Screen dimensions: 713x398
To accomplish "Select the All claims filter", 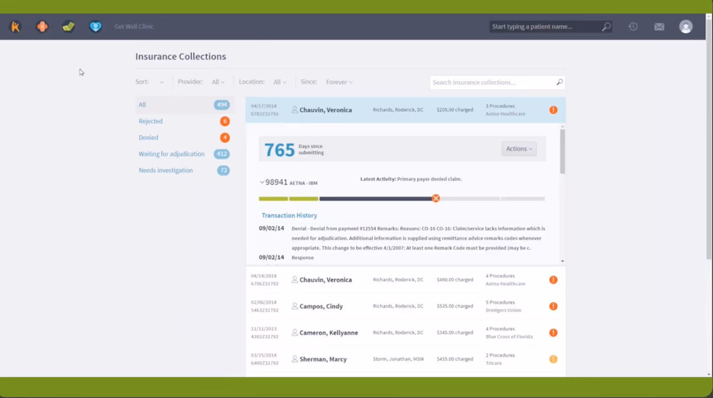I will pos(184,105).
